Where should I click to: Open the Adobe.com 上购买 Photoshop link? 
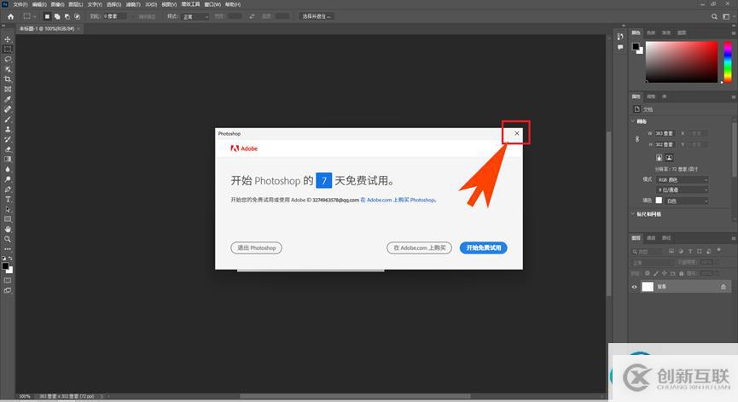click(398, 200)
